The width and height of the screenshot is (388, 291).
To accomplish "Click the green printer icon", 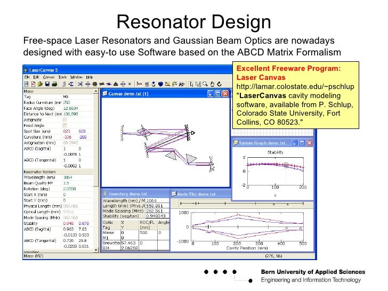I will tap(54, 84).
